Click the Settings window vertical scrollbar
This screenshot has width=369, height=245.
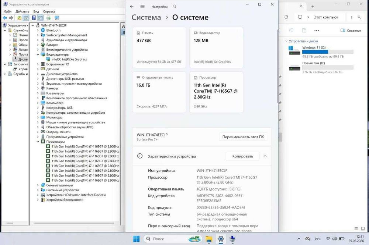277,66
